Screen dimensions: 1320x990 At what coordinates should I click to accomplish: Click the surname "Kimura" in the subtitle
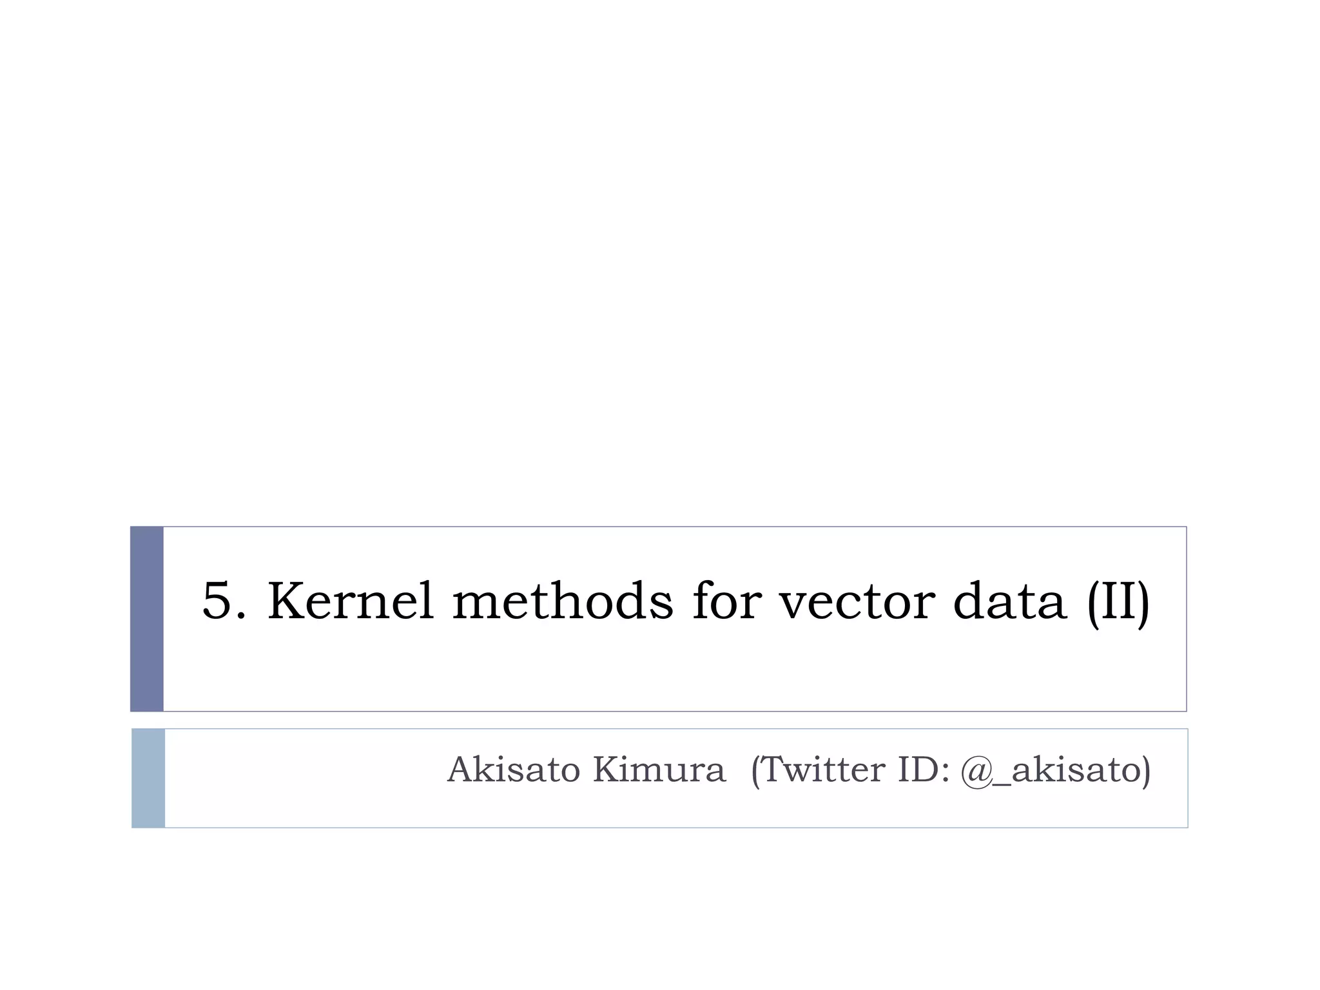(659, 770)
